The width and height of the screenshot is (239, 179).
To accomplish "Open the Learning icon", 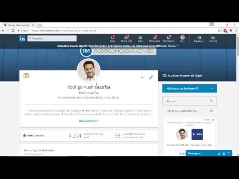I will point(213,39).
